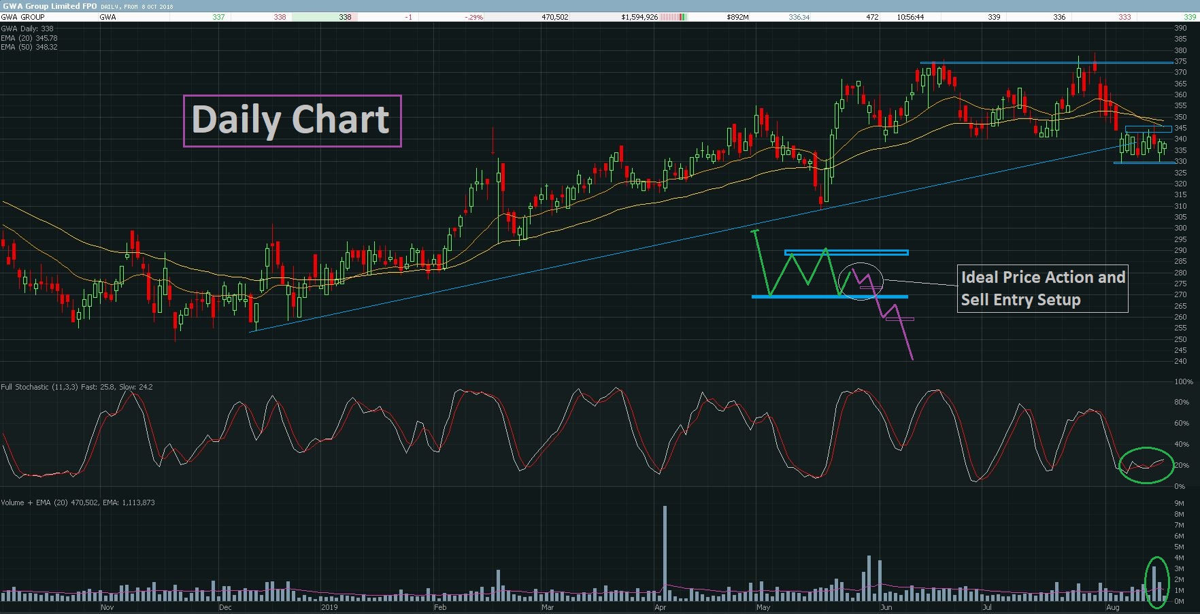Click the last trade time '10:56:44'

(910, 17)
